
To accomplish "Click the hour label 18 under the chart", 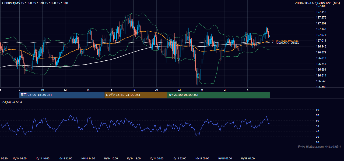I will pos(134,90).
